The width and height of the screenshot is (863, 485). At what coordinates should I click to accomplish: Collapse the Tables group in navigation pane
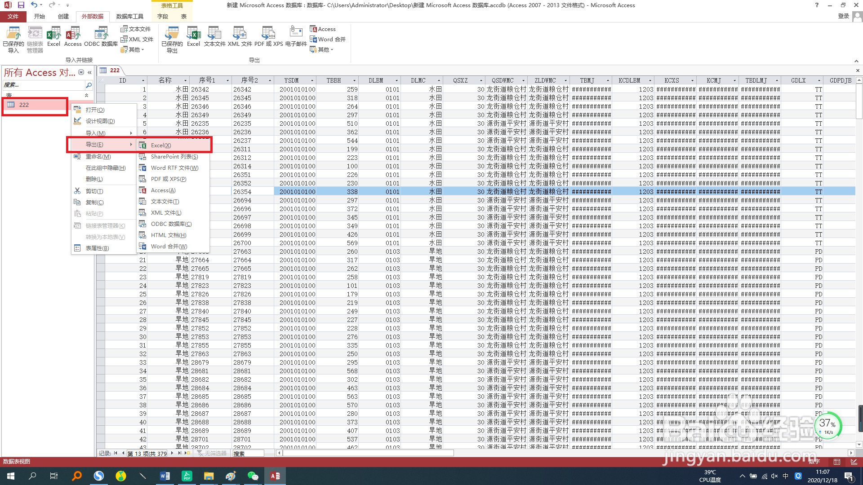tap(86, 95)
